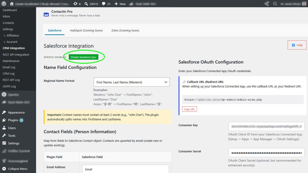Open Inbox in the sidebar
Screen dimensions: 308x173
(6, 17)
